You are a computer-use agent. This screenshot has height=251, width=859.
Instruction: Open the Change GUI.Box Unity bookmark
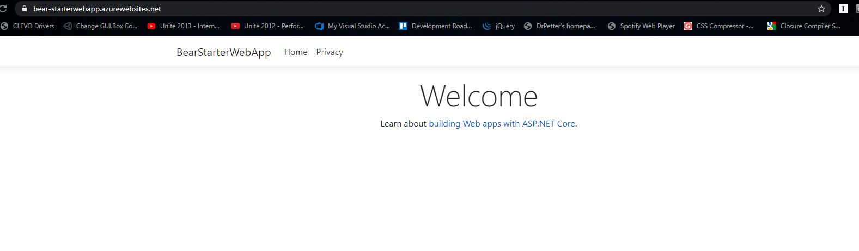(x=100, y=26)
